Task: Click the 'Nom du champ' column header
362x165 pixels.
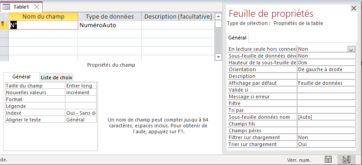Action: pos(43,17)
